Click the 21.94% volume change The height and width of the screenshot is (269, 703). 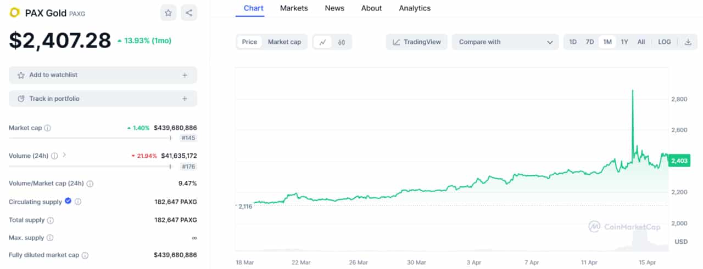143,156
